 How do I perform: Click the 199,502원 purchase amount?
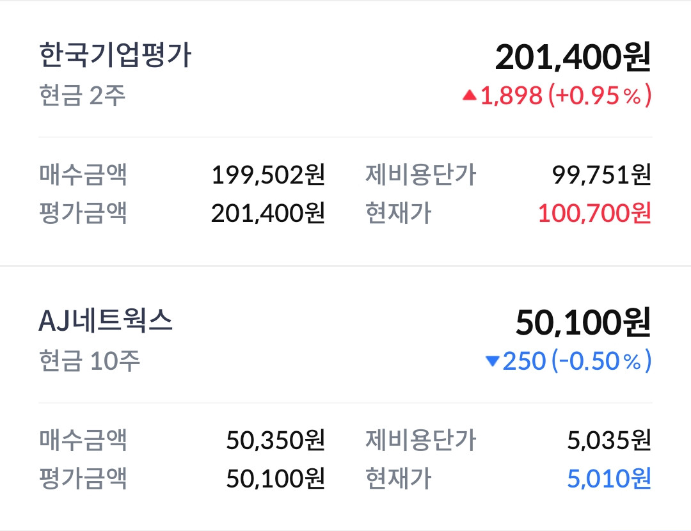click(268, 175)
